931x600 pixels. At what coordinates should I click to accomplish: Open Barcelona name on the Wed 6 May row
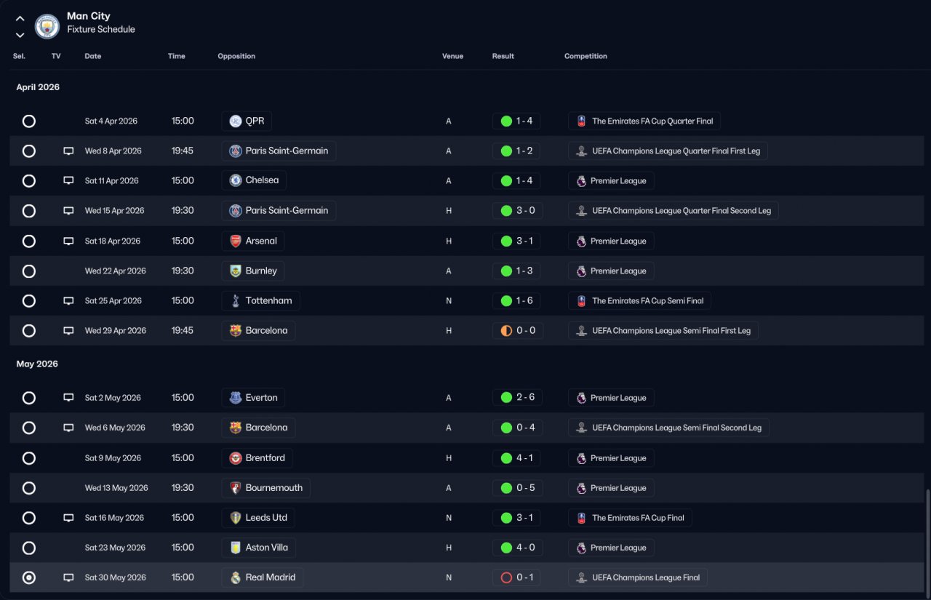pos(266,428)
